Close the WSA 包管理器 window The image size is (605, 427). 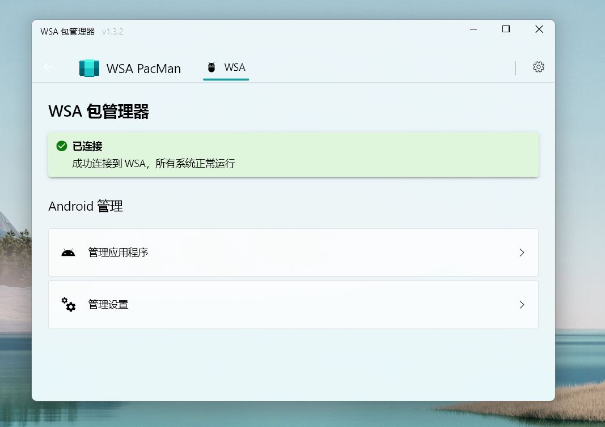pyautogui.click(x=539, y=29)
